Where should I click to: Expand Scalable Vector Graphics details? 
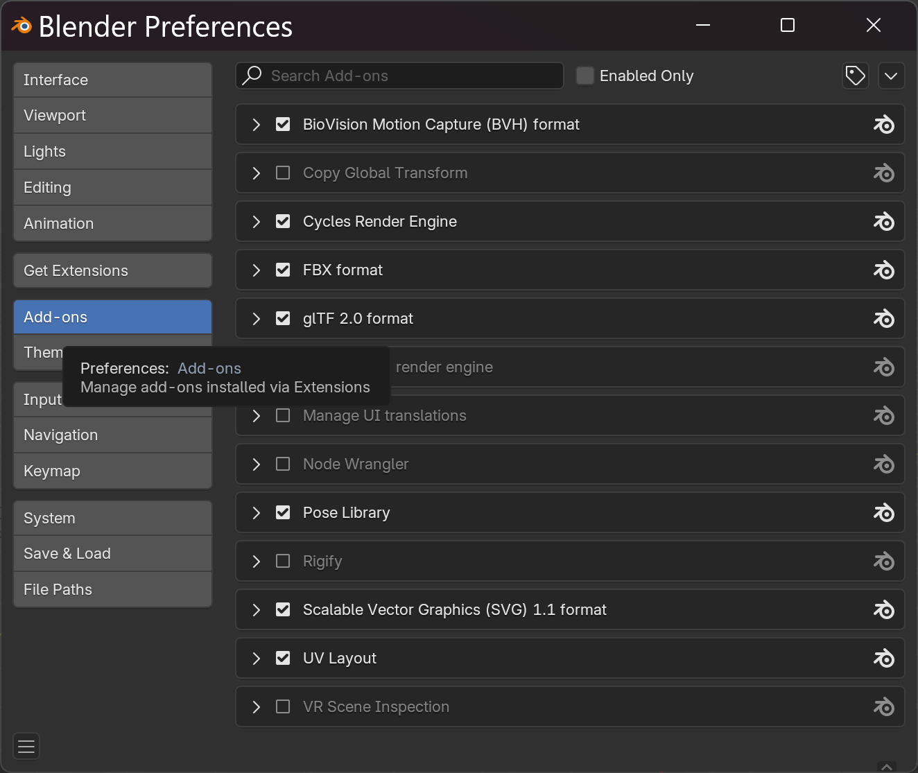(x=257, y=609)
